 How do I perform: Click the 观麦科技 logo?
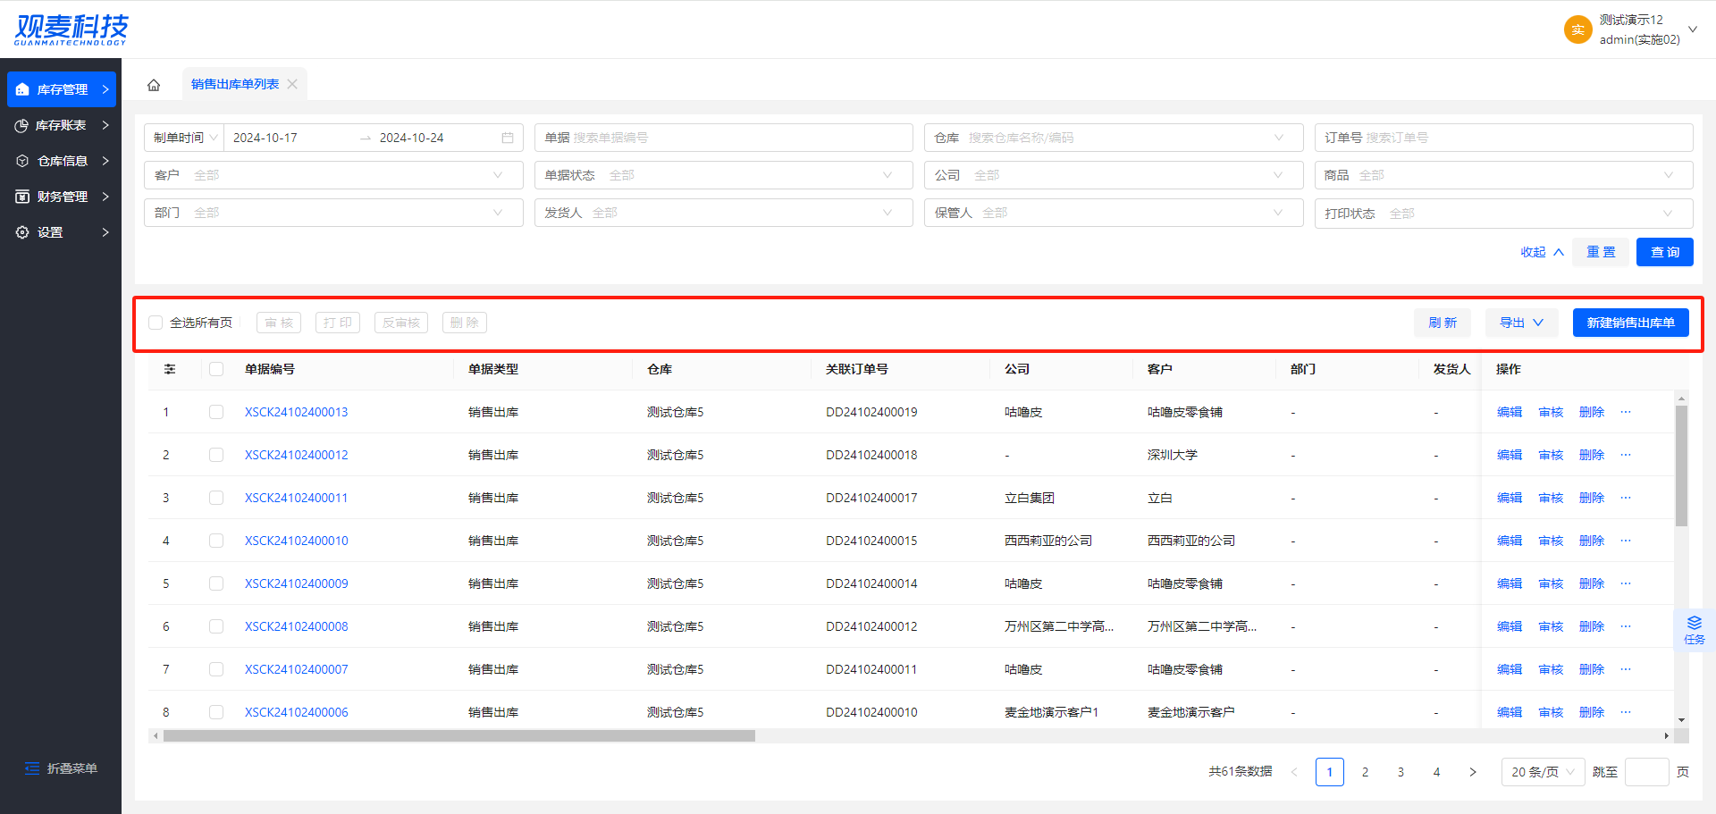71,29
